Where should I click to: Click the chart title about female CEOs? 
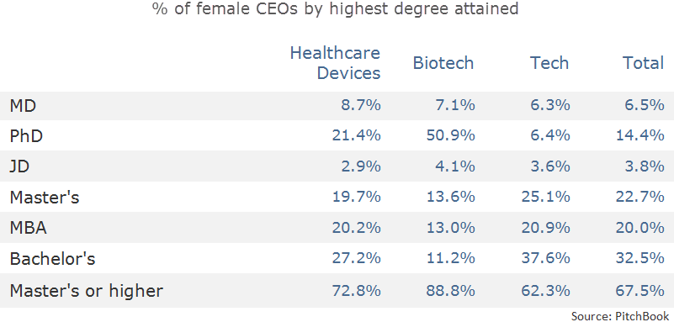pyautogui.click(x=335, y=8)
